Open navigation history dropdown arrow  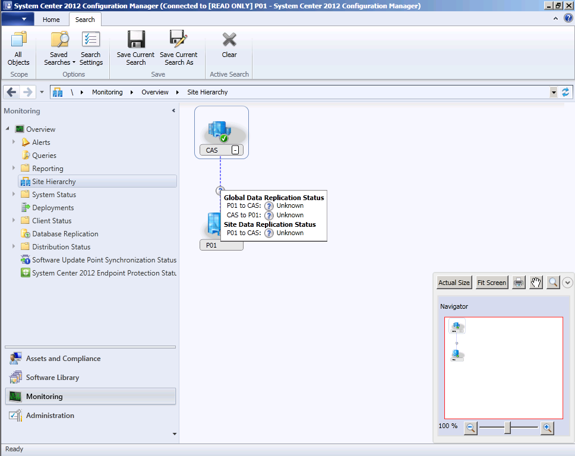[42, 92]
